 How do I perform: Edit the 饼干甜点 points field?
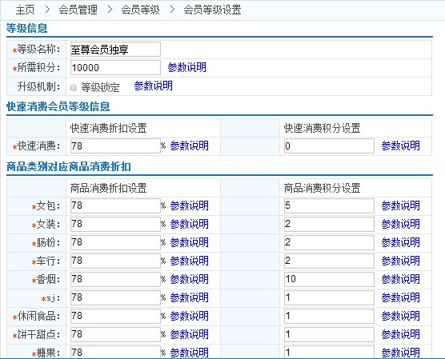329,334
